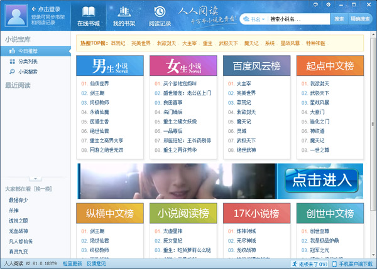377x269 pixels.
Task: Click 手机客户端下载 mobile client download icon
Action: coord(352,264)
